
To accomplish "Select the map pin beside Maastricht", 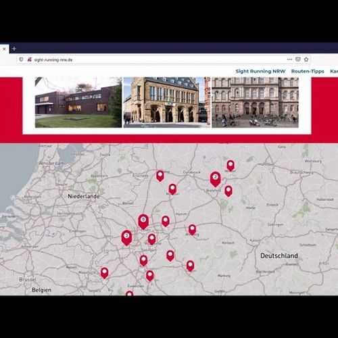I will pos(104,273).
